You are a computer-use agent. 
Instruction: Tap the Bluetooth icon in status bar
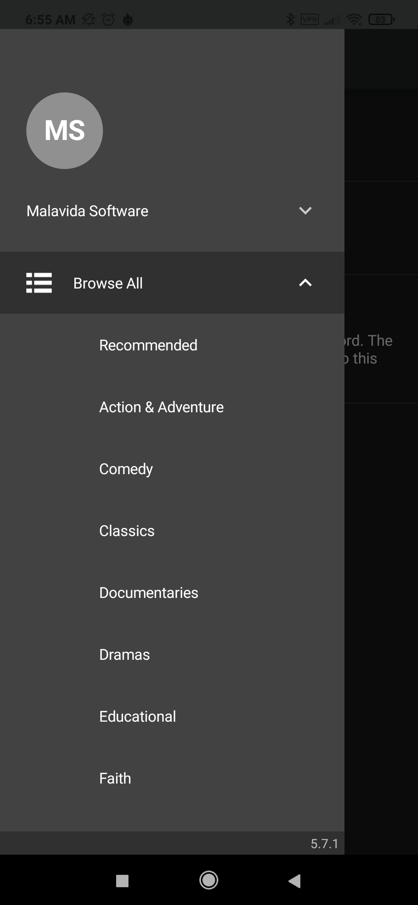click(290, 19)
